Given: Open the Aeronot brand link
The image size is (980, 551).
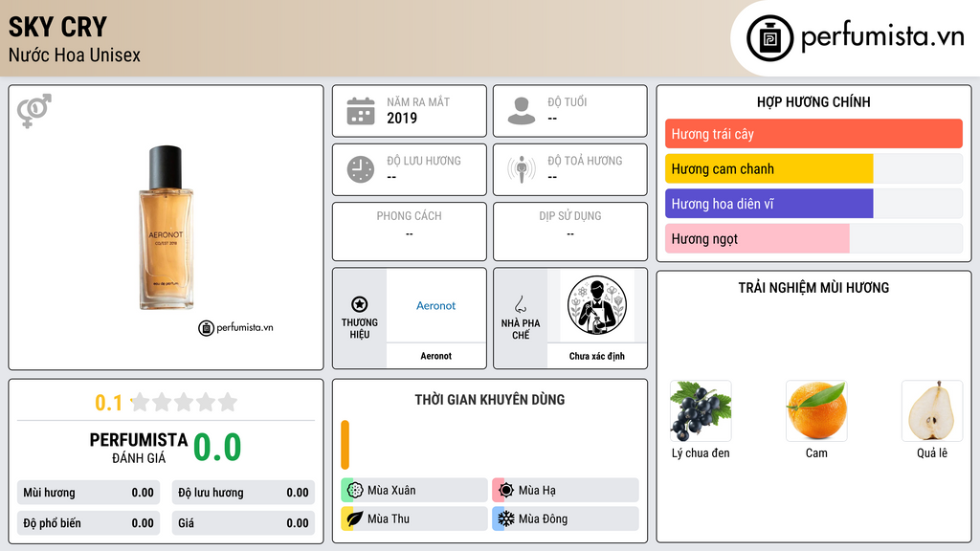Looking at the screenshot, I should point(435,305).
